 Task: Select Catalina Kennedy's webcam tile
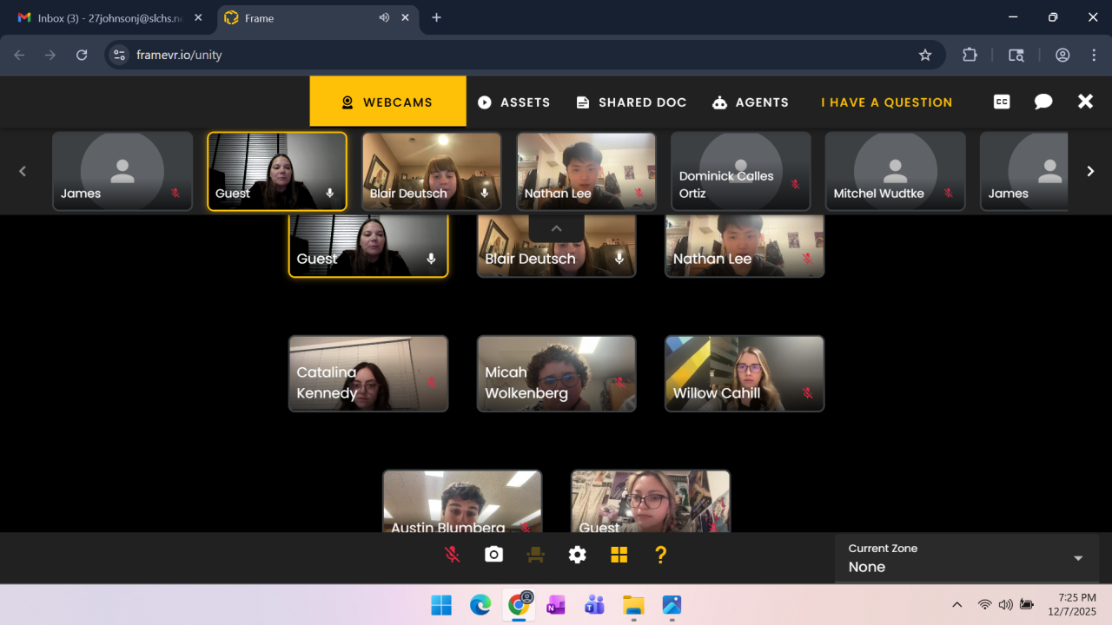(368, 373)
